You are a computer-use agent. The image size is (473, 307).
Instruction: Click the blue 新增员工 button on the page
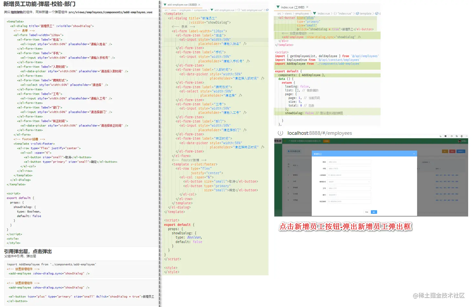coord(461,151)
